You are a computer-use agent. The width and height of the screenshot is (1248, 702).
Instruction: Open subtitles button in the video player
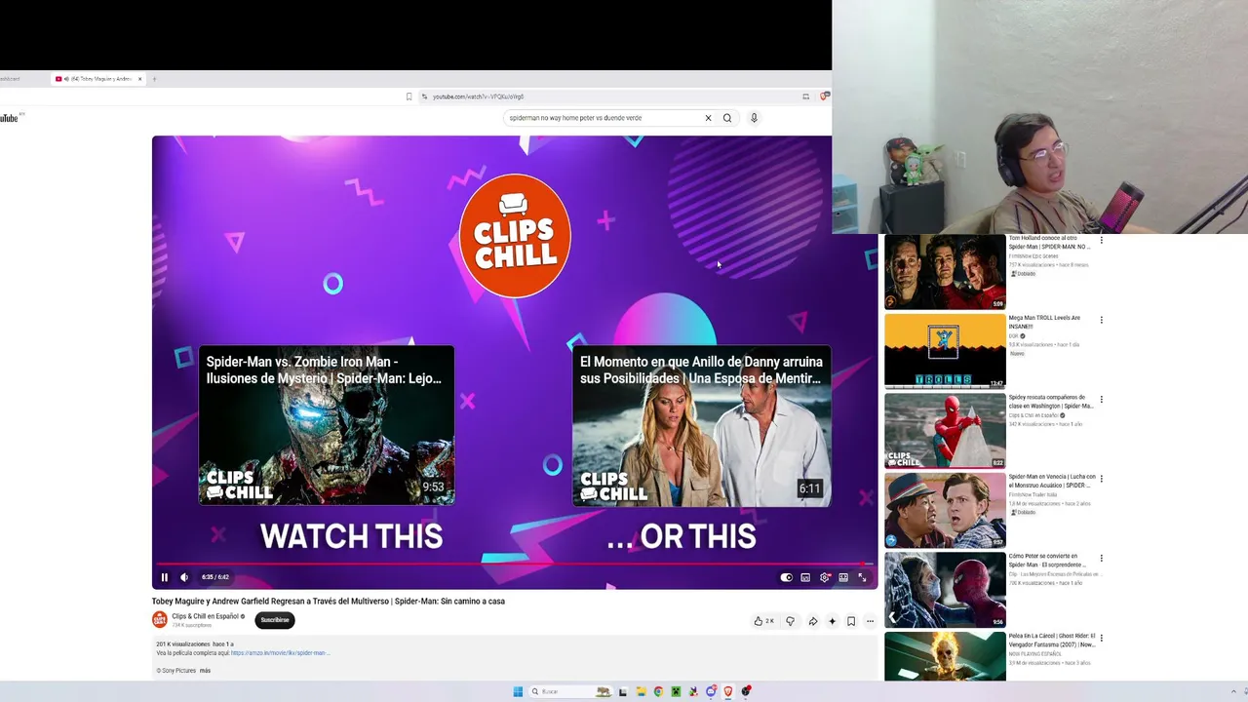tap(805, 577)
